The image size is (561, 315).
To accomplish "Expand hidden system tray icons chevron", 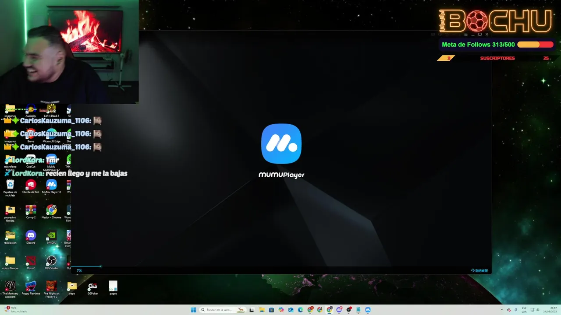I will (502, 310).
